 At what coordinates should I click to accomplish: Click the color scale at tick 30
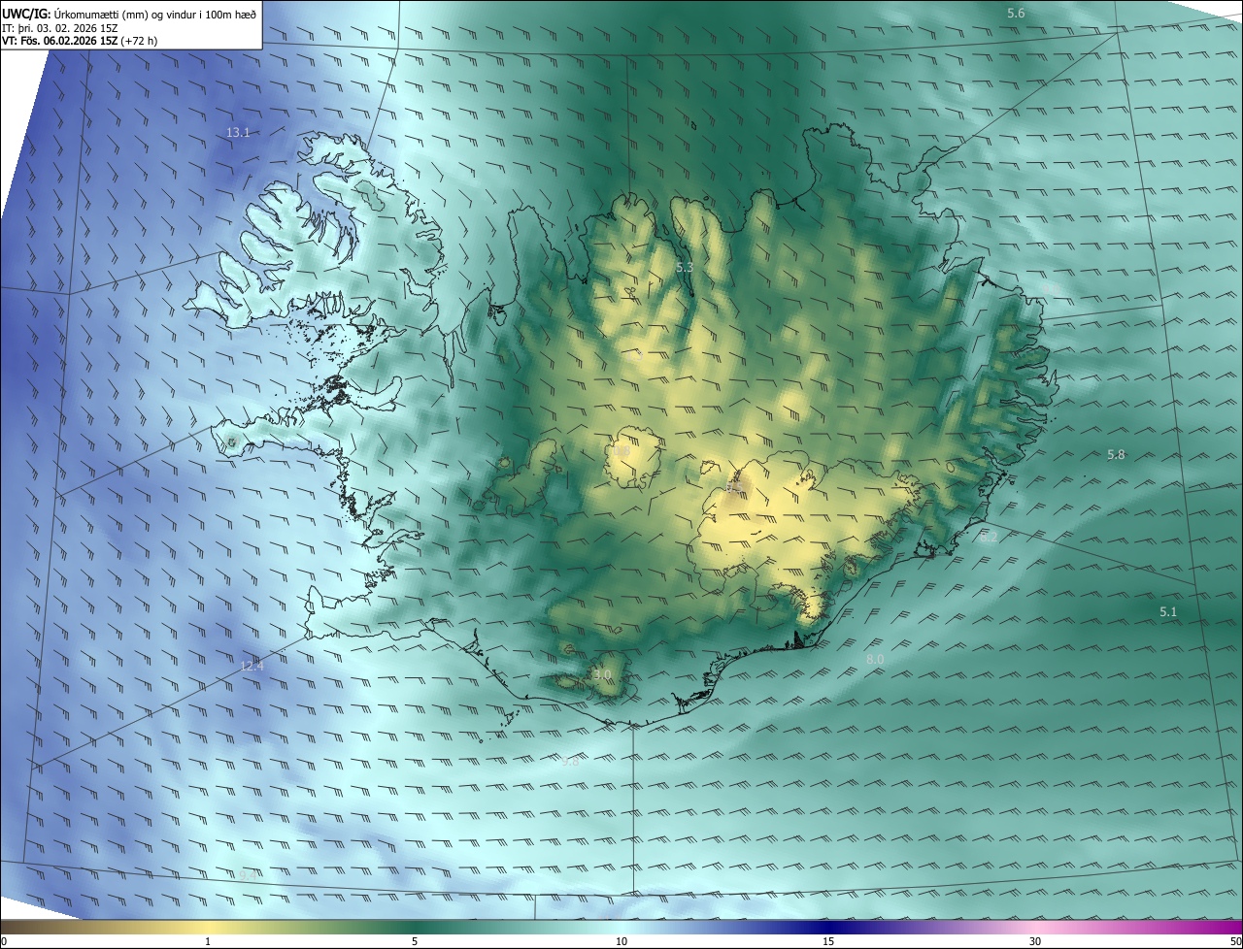[1035, 942]
